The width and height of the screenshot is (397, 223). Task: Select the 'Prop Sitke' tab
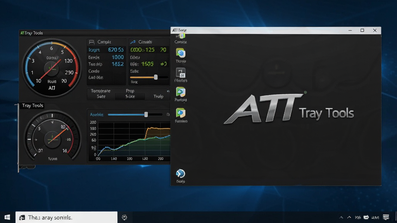click(130, 94)
